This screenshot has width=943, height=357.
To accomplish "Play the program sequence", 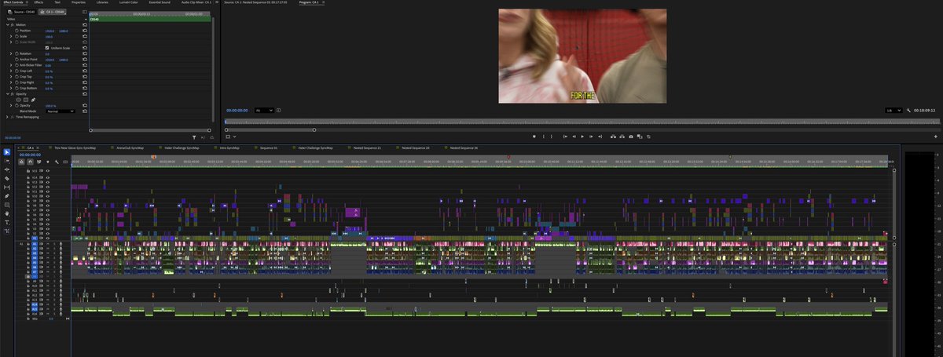I will click(x=582, y=137).
